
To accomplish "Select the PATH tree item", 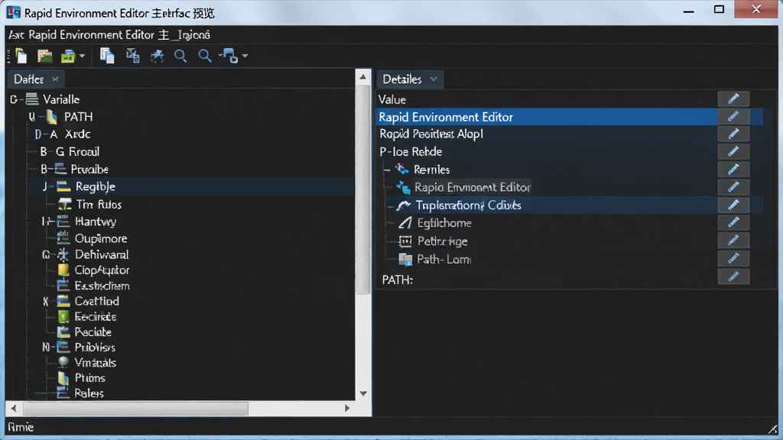I will [79, 117].
